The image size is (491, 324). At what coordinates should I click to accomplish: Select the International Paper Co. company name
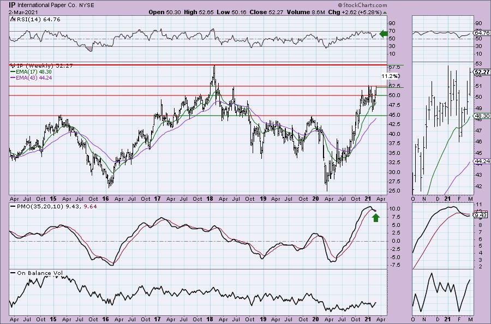pos(47,5)
